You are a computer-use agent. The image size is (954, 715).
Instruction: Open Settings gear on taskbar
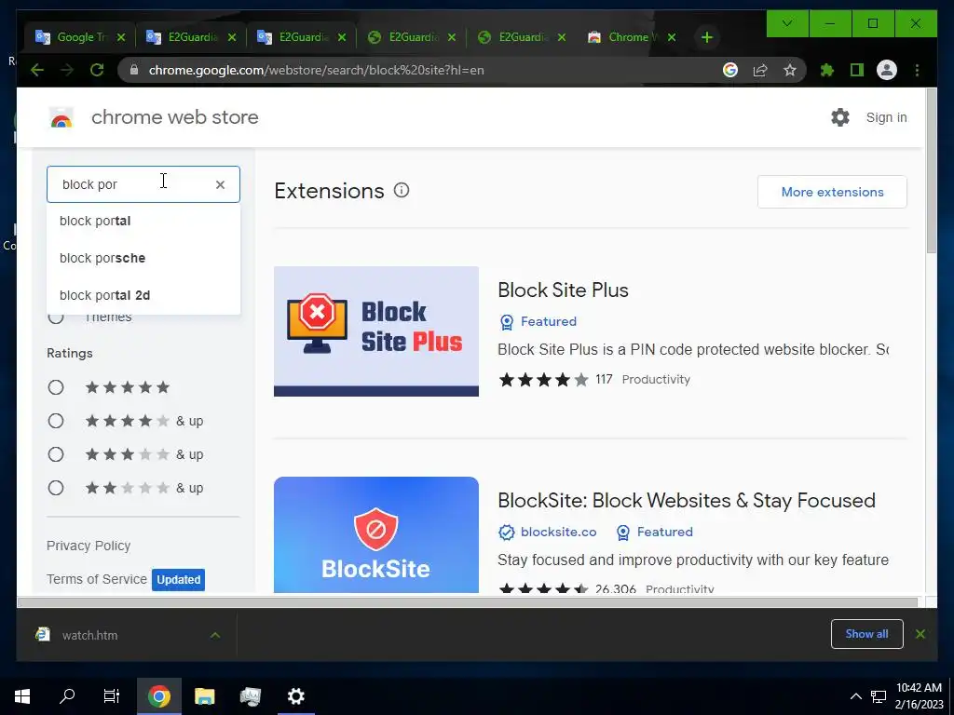point(295,696)
